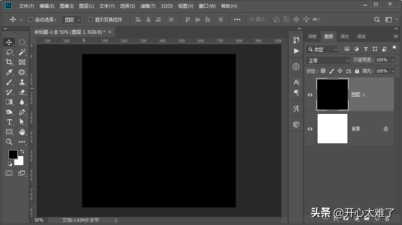Image resolution: width=402 pixels, height=225 pixels.
Task: Enable Show Transform Controls (显示变换控件) checkbox
Action: (x=90, y=20)
